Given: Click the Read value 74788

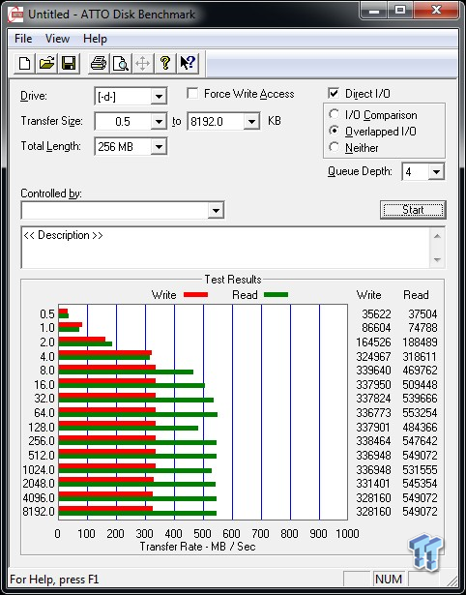Looking at the screenshot, I should pos(422,327).
